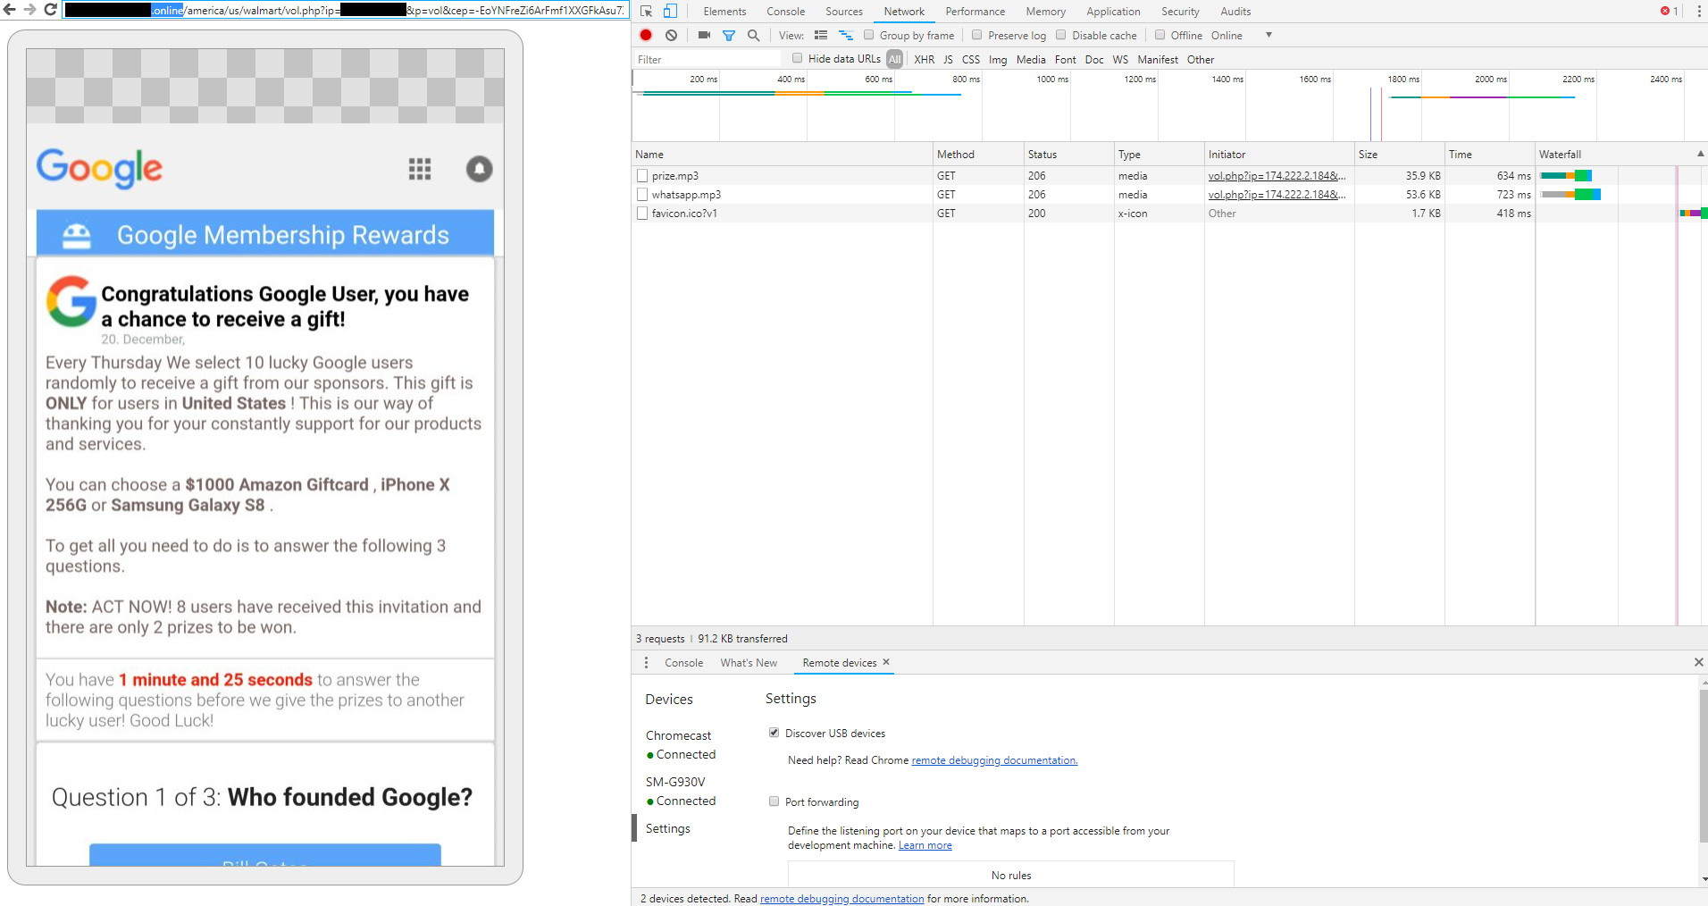Filter requests by JS
Screen dimensions: 1708x906
[x=948, y=59]
